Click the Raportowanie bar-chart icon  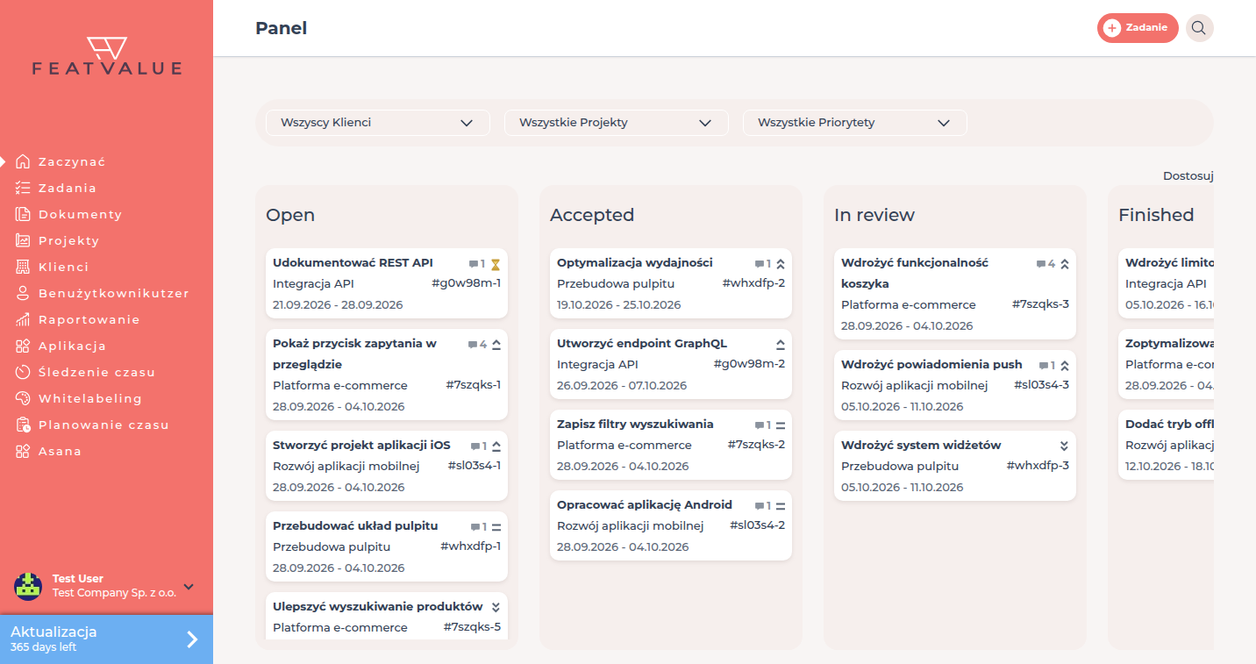[x=23, y=319]
